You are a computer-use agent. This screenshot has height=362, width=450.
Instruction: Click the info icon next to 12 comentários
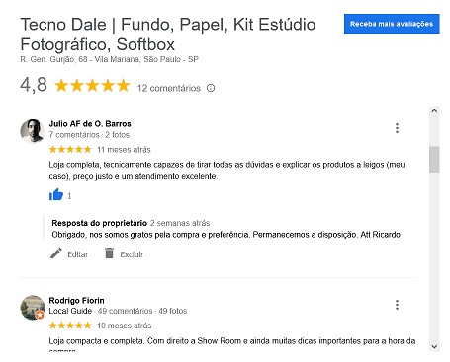(211, 88)
